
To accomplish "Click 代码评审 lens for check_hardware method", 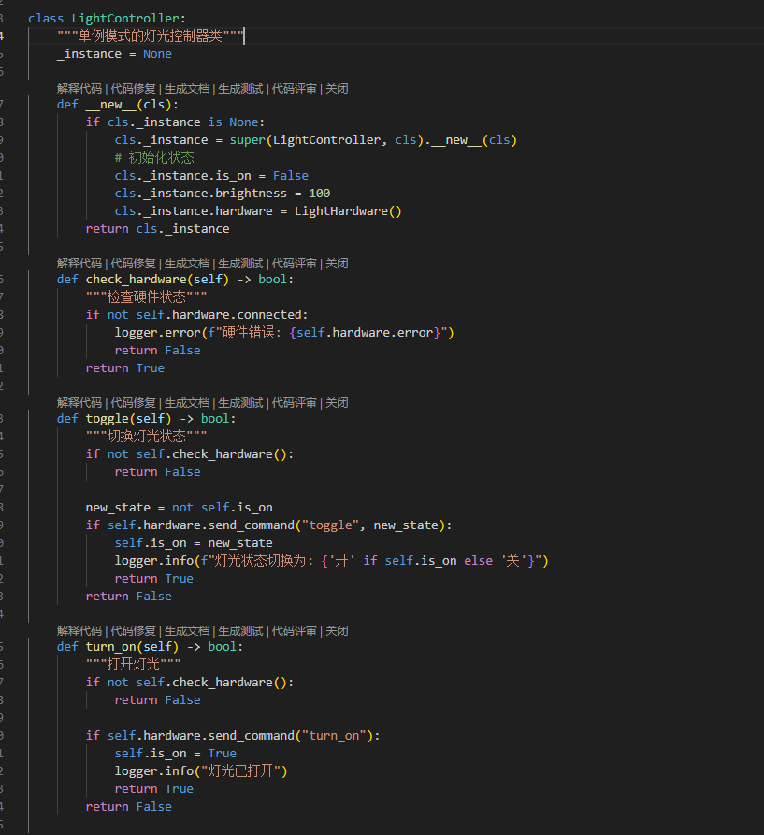I will (295, 263).
